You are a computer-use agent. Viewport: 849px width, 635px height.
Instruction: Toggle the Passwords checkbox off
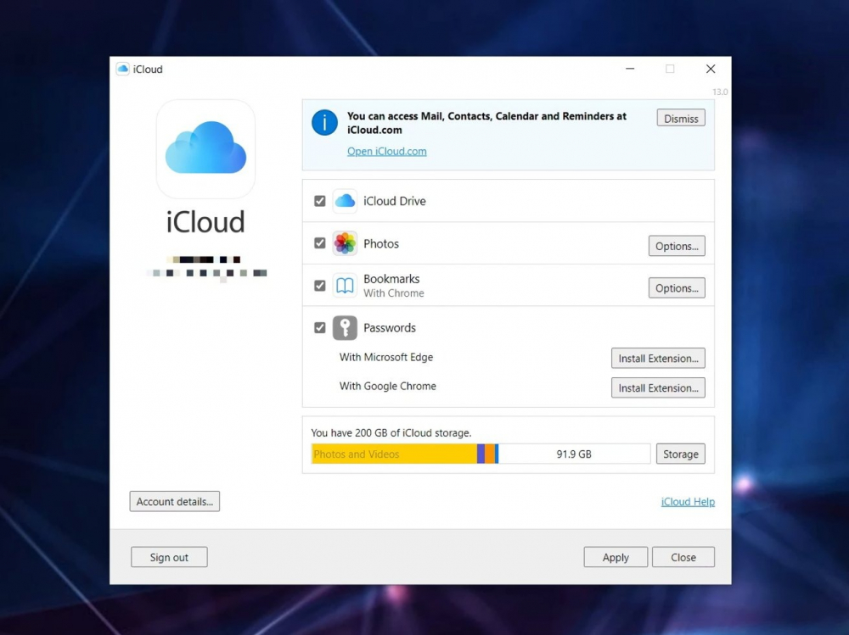320,327
